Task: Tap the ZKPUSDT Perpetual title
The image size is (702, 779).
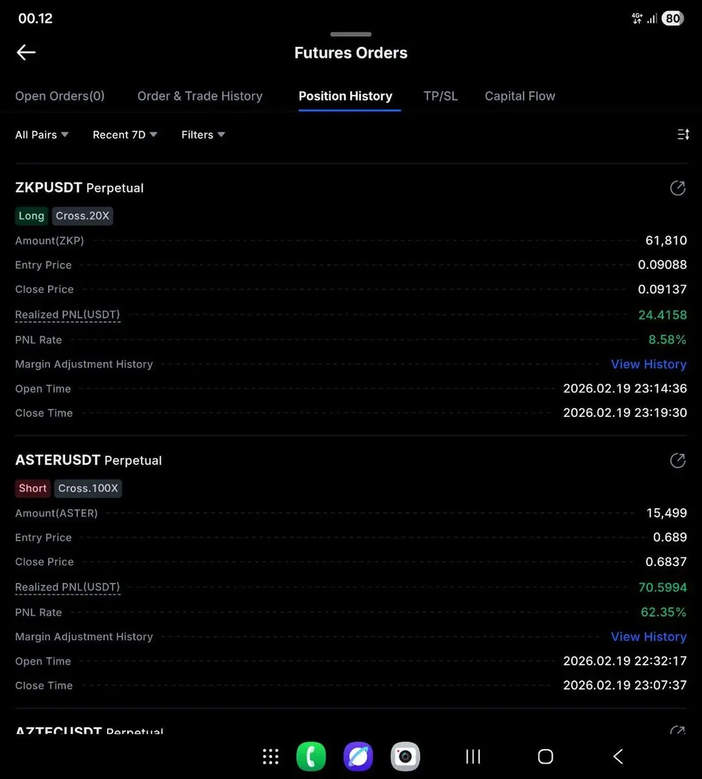Action: [79, 188]
